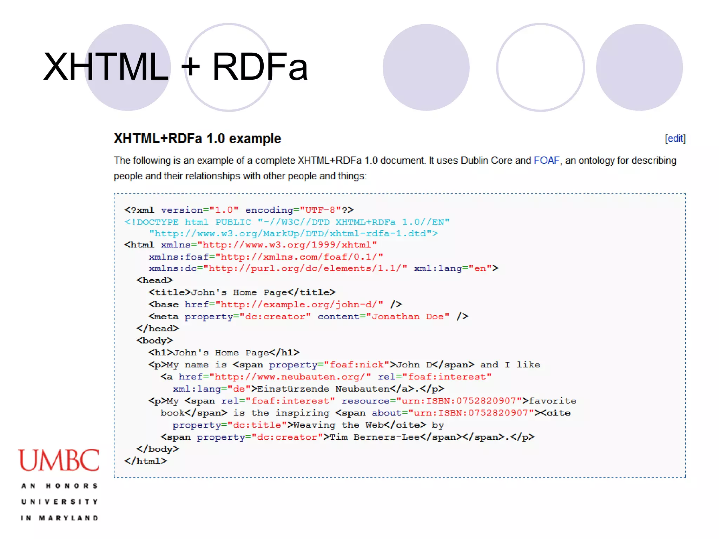The width and height of the screenshot is (719, 539).
Task: Click the [edit] link beside the heading
Action: (x=675, y=139)
